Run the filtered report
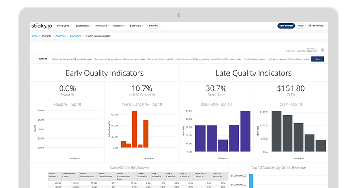Image resolution: width=360 pixels, height=188 pixels. [317, 59]
